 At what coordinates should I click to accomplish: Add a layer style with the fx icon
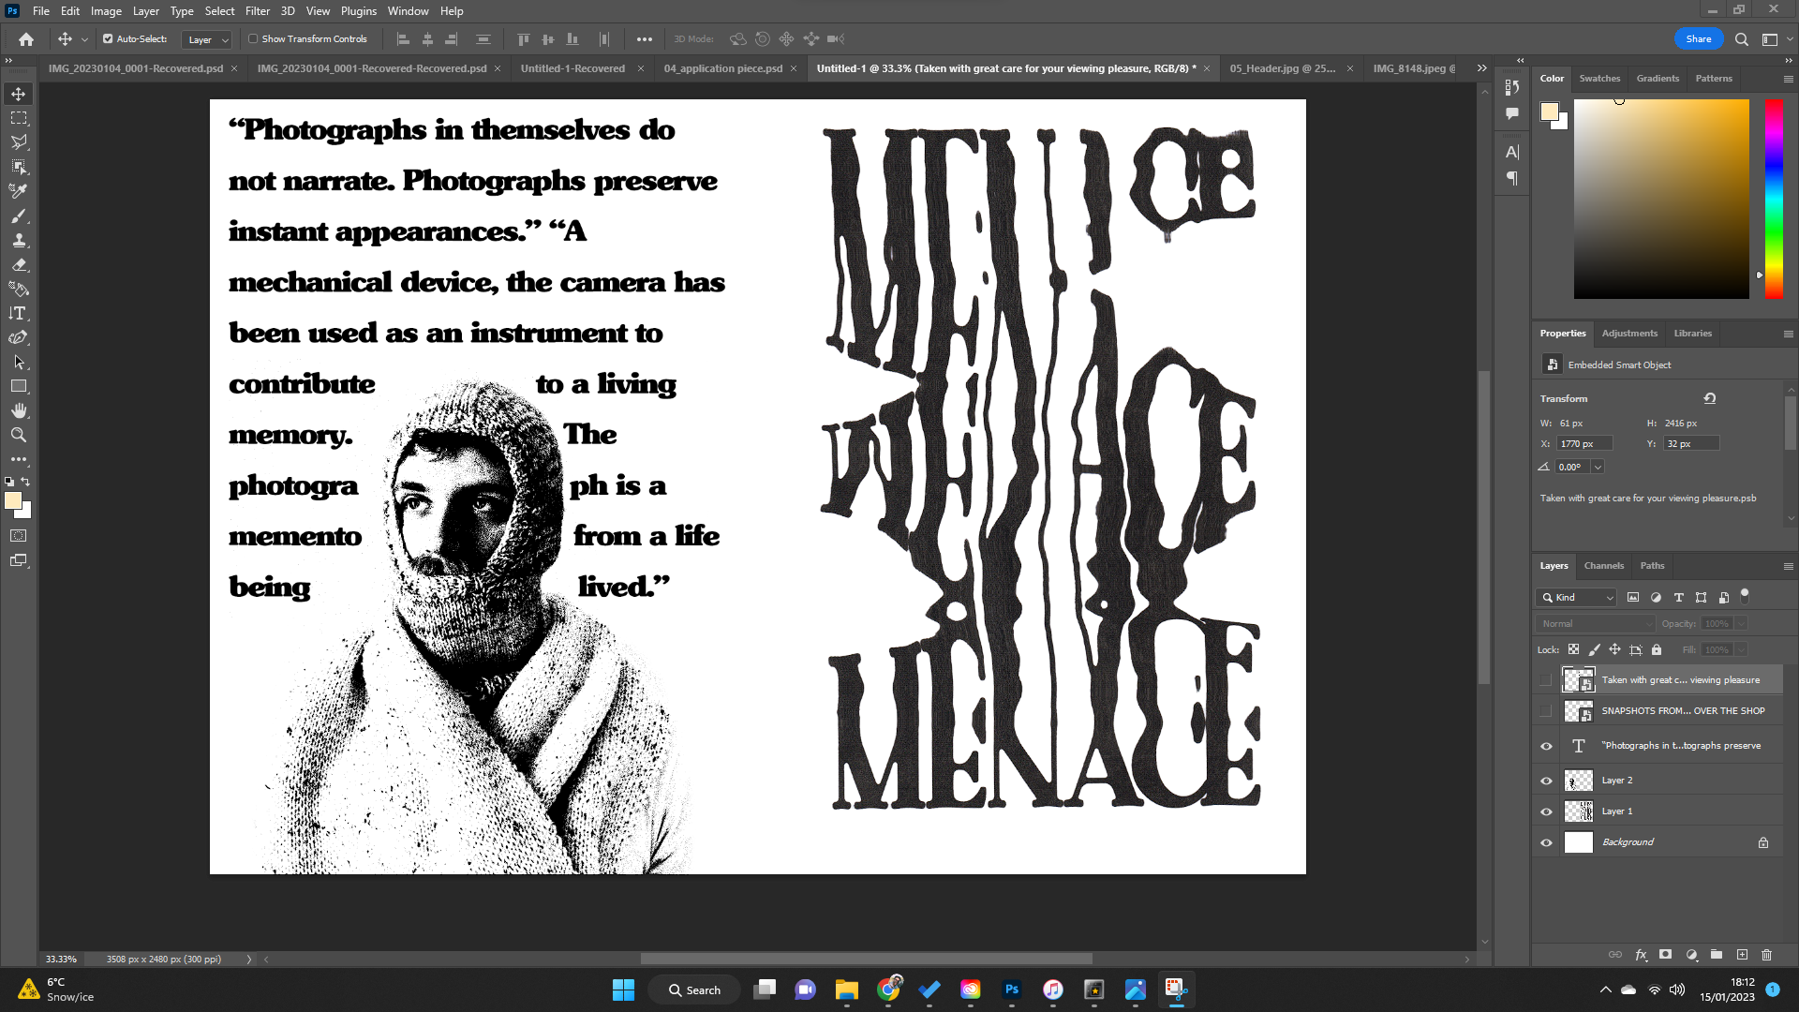click(1641, 955)
